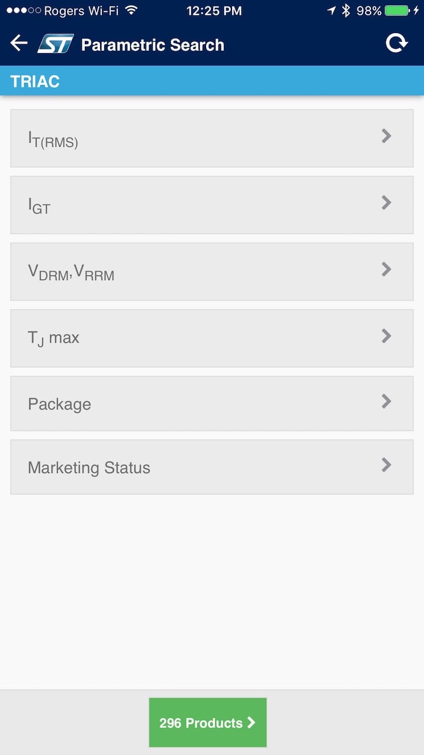Expand the IGT filter chevron
This screenshot has width=424, height=755.
click(x=386, y=203)
